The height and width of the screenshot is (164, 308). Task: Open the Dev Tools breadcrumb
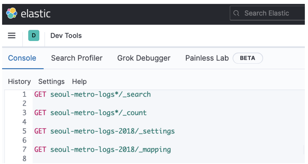coord(66,36)
